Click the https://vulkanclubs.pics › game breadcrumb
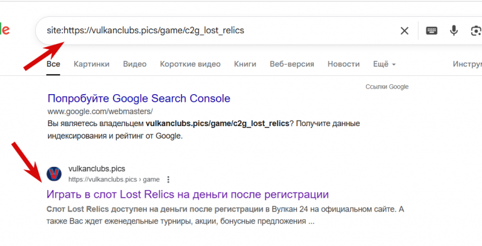482x246 pixels. tap(114, 179)
